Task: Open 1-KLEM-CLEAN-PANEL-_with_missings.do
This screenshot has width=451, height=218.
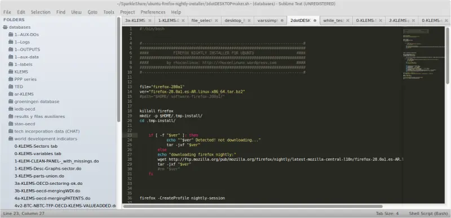Action: point(57,161)
